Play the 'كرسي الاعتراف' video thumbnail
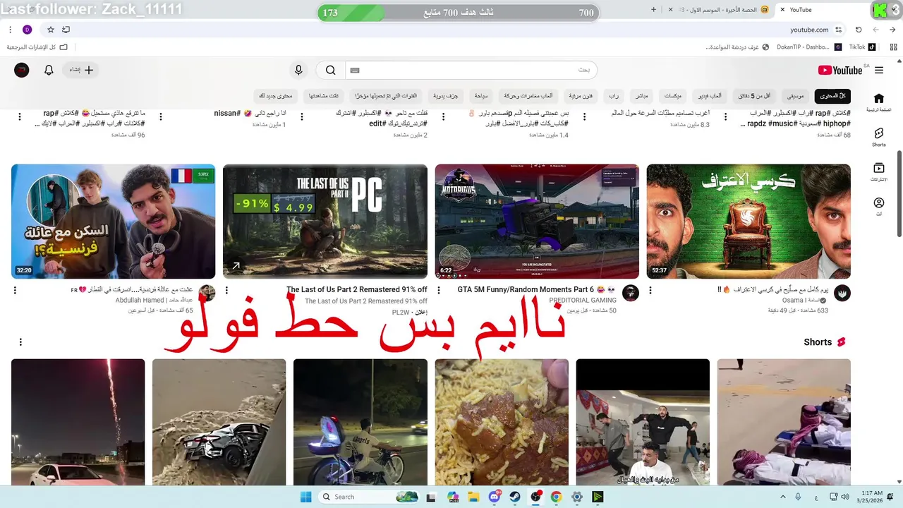 (x=749, y=222)
